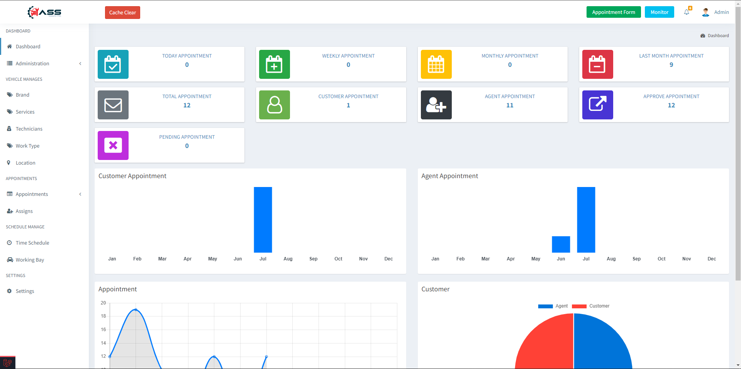Click the Jul bar in Agent Appointment chart

pyautogui.click(x=586, y=219)
